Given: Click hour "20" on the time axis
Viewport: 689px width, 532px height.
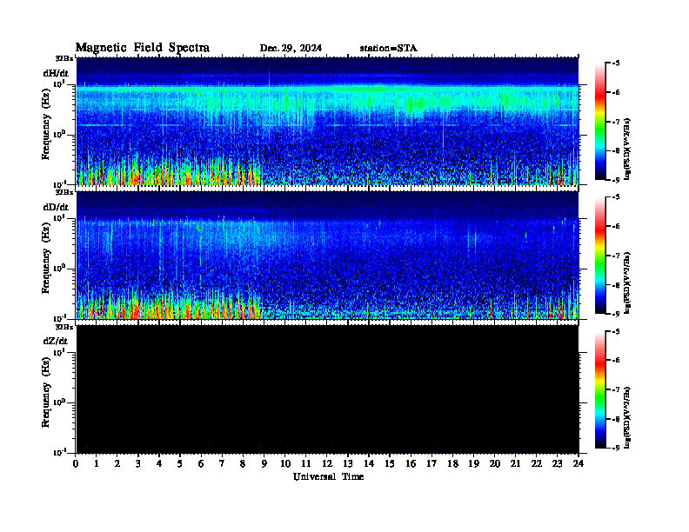Looking at the screenshot, I should [x=494, y=463].
